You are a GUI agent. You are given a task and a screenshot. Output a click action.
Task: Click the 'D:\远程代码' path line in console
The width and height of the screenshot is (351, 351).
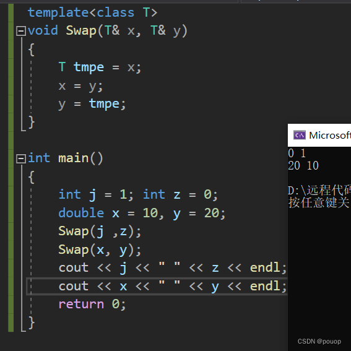coord(319,190)
